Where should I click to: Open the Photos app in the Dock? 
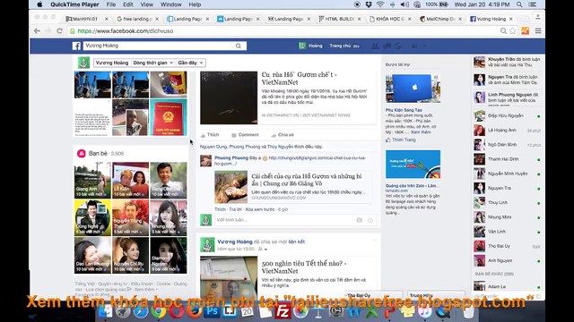301,311
